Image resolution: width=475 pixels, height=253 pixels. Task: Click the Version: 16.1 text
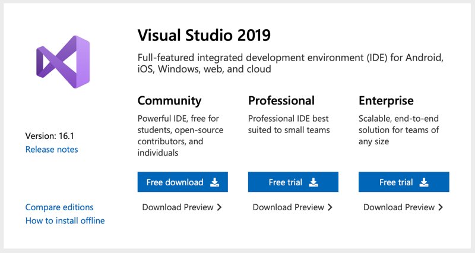pos(50,136)
